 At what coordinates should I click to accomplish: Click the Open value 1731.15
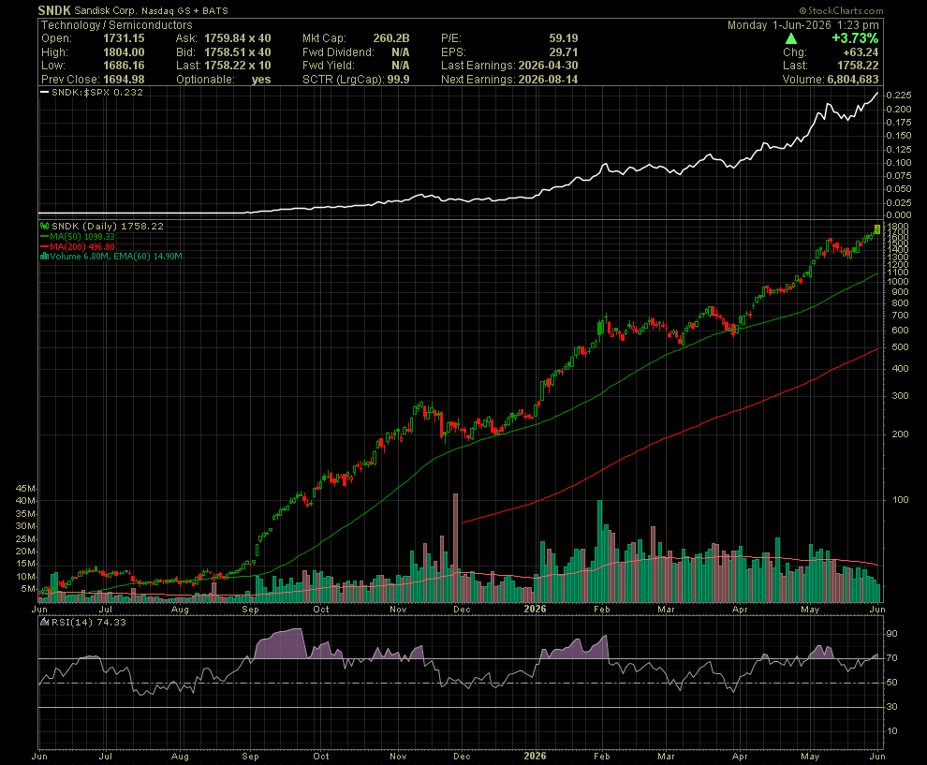coord(124,37)
